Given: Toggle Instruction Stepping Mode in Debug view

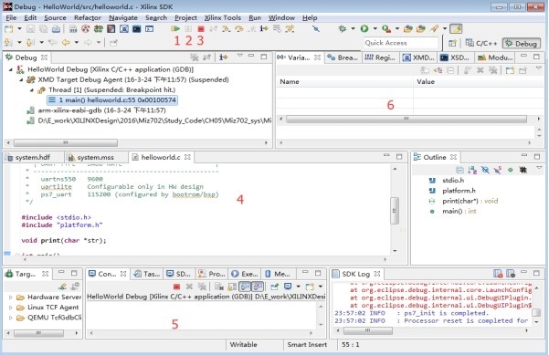Looking at the screenshot, I should 224,57.
